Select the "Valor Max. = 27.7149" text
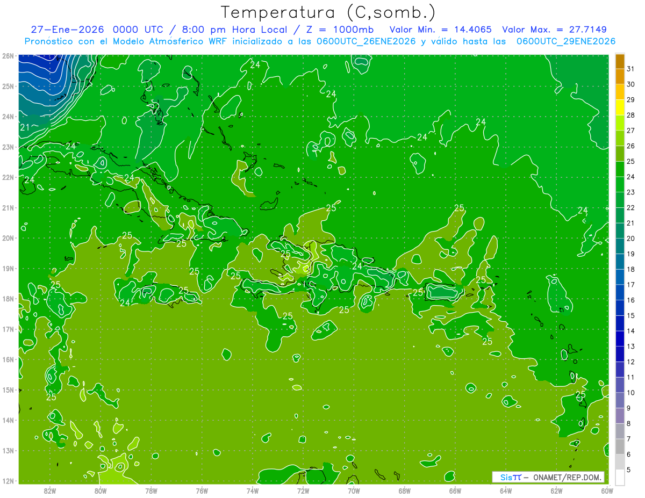The height and width of the screenshot is (498, 645). [555, 30]
